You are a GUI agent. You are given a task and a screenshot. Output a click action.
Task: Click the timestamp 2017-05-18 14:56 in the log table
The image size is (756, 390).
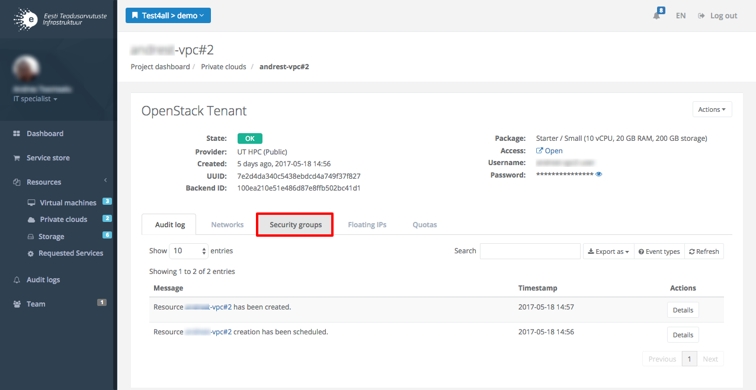pyautogui.click(x=546, y=332)
